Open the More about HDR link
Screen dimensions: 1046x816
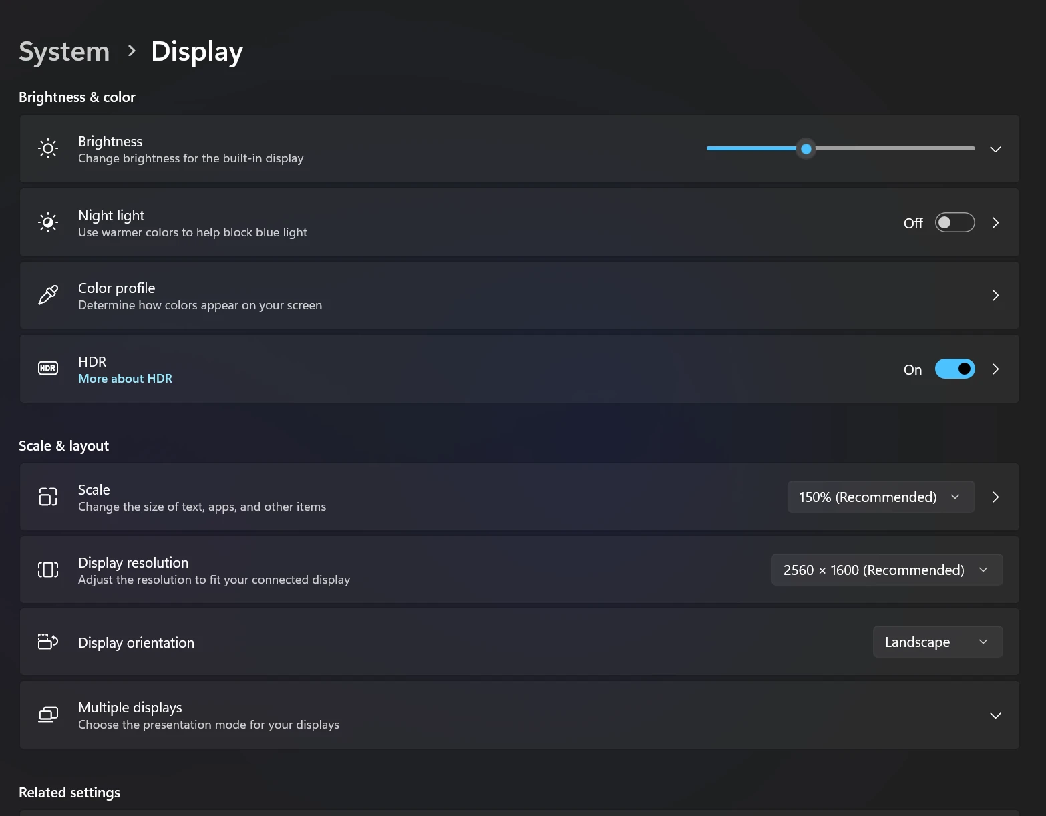coord(125,378)
